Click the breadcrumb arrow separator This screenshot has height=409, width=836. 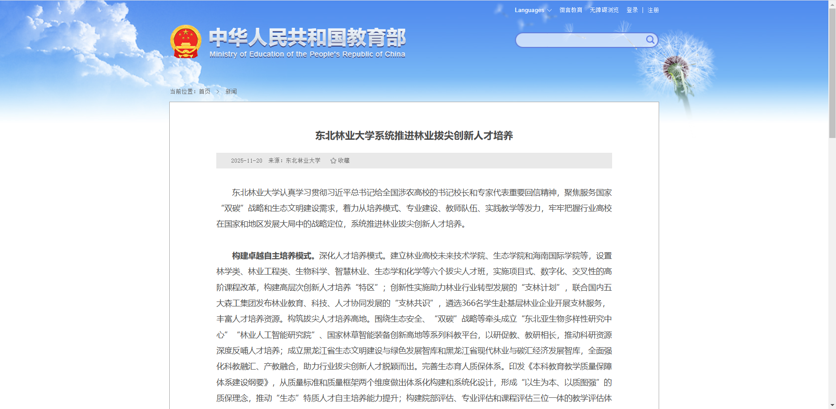point(218,91)
